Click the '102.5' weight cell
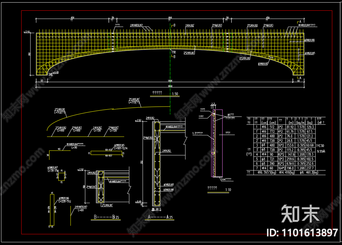 pos(310,159)
